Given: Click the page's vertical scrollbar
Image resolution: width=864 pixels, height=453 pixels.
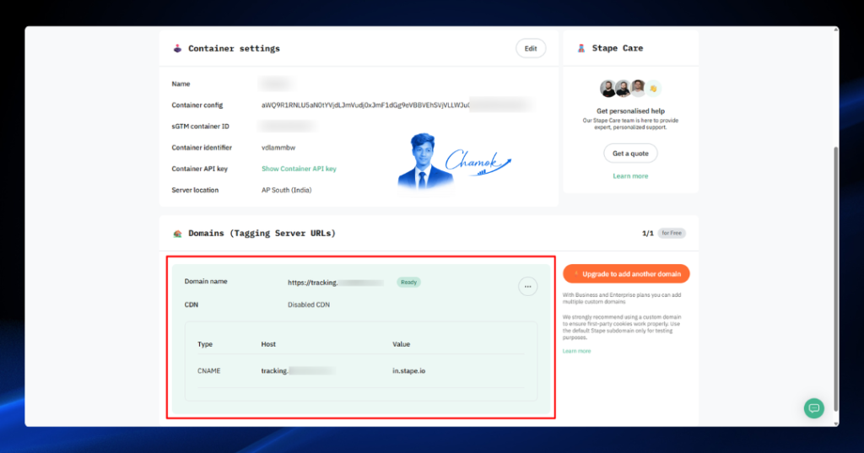Looking at the screenshot, I should click(836, 278).
